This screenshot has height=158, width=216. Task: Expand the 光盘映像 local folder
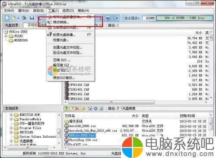[x=11, y=141]
